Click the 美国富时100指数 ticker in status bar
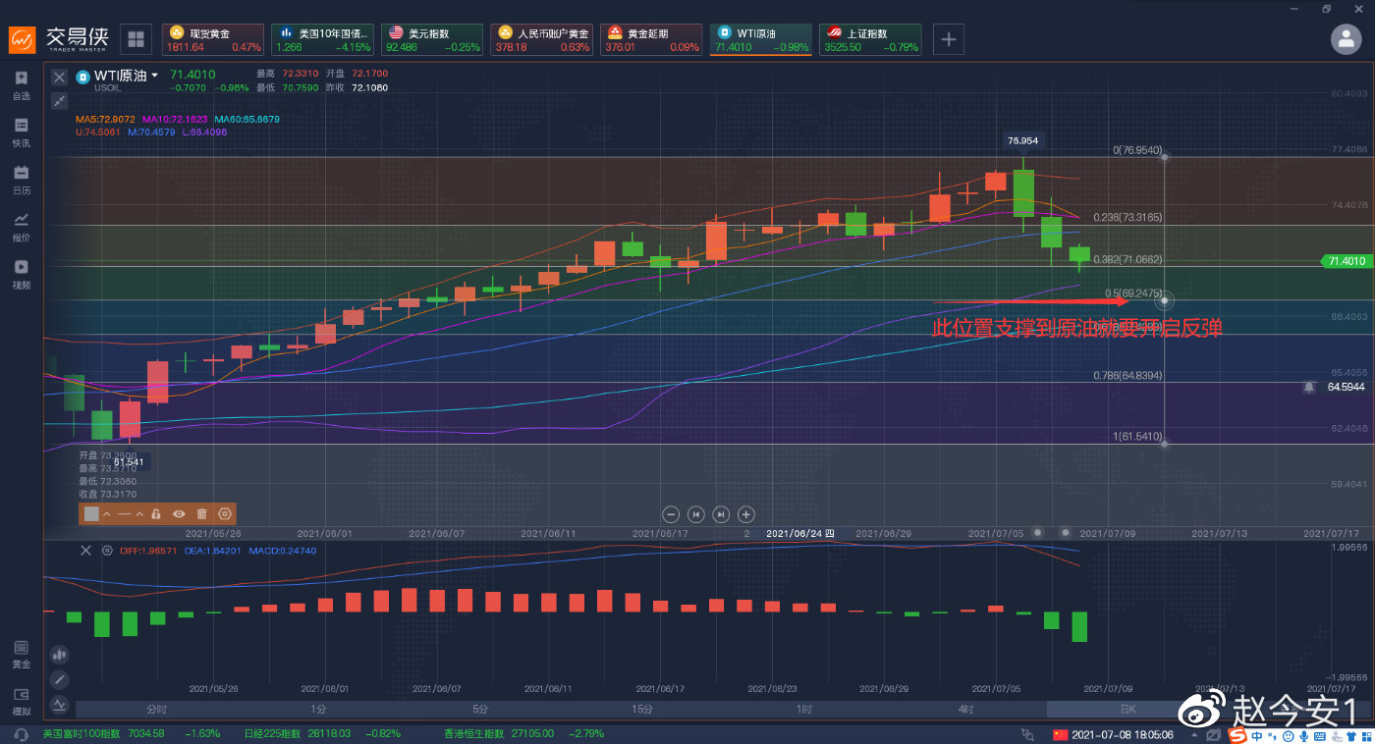Viewport: 1375px width, 744px height. [x=131, y=733]
